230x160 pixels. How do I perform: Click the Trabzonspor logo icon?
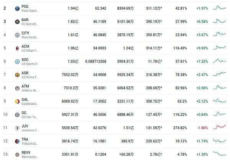[17, 142]
